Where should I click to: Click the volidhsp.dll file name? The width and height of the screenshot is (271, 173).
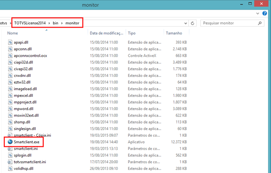24,169
